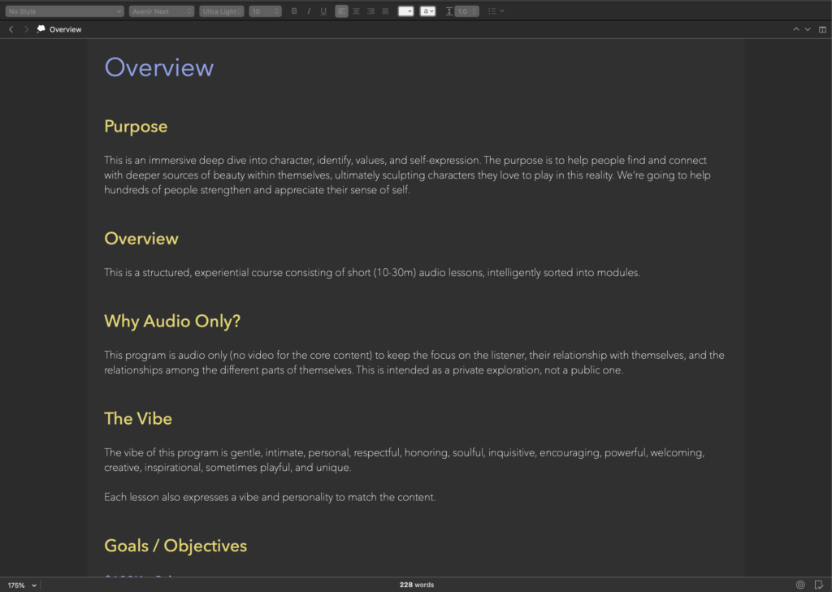Go to next document with down arrow
The width and height of the screenshot is (832, 592).
tap(808, 29)
